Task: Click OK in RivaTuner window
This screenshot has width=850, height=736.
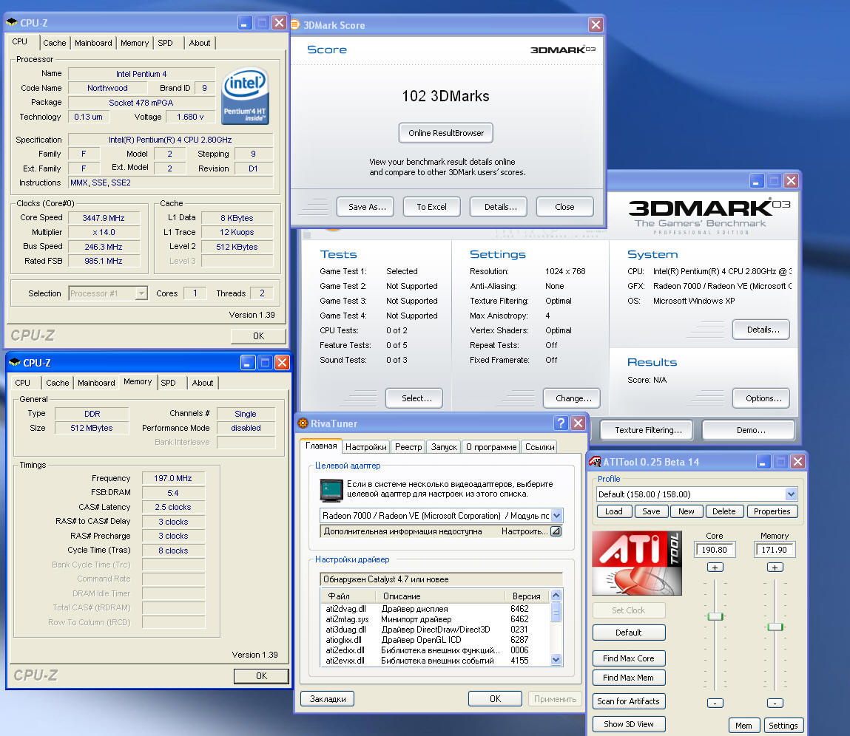Action: (495, 698)
